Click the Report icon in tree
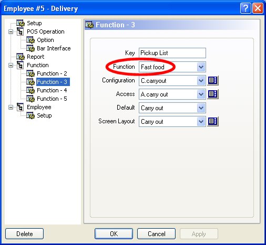266x245 pixels. point(21,57)
